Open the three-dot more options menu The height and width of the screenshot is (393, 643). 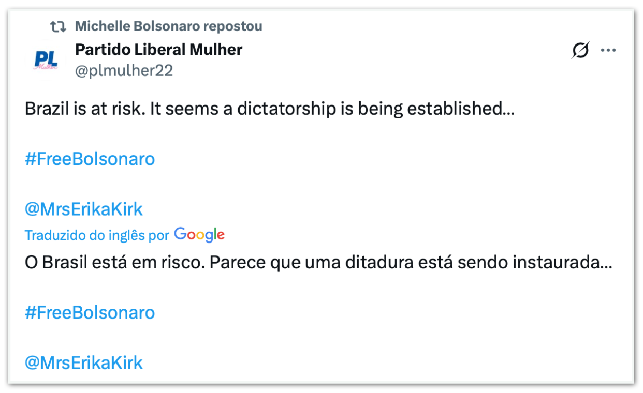608,50
